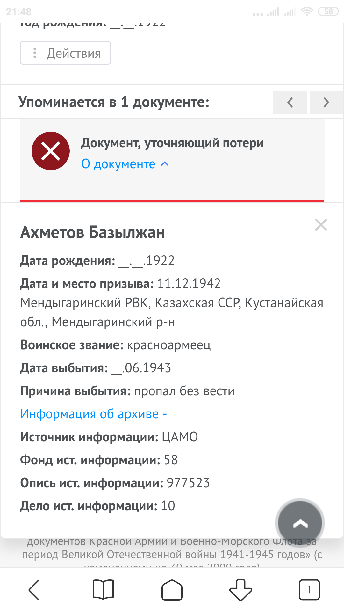Tap the ЦАМО source information value

click(x=180, y=437)
